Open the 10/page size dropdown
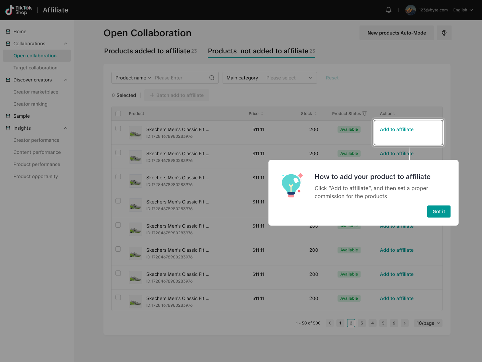Viewport: 482px width, 362px height. 428,323
